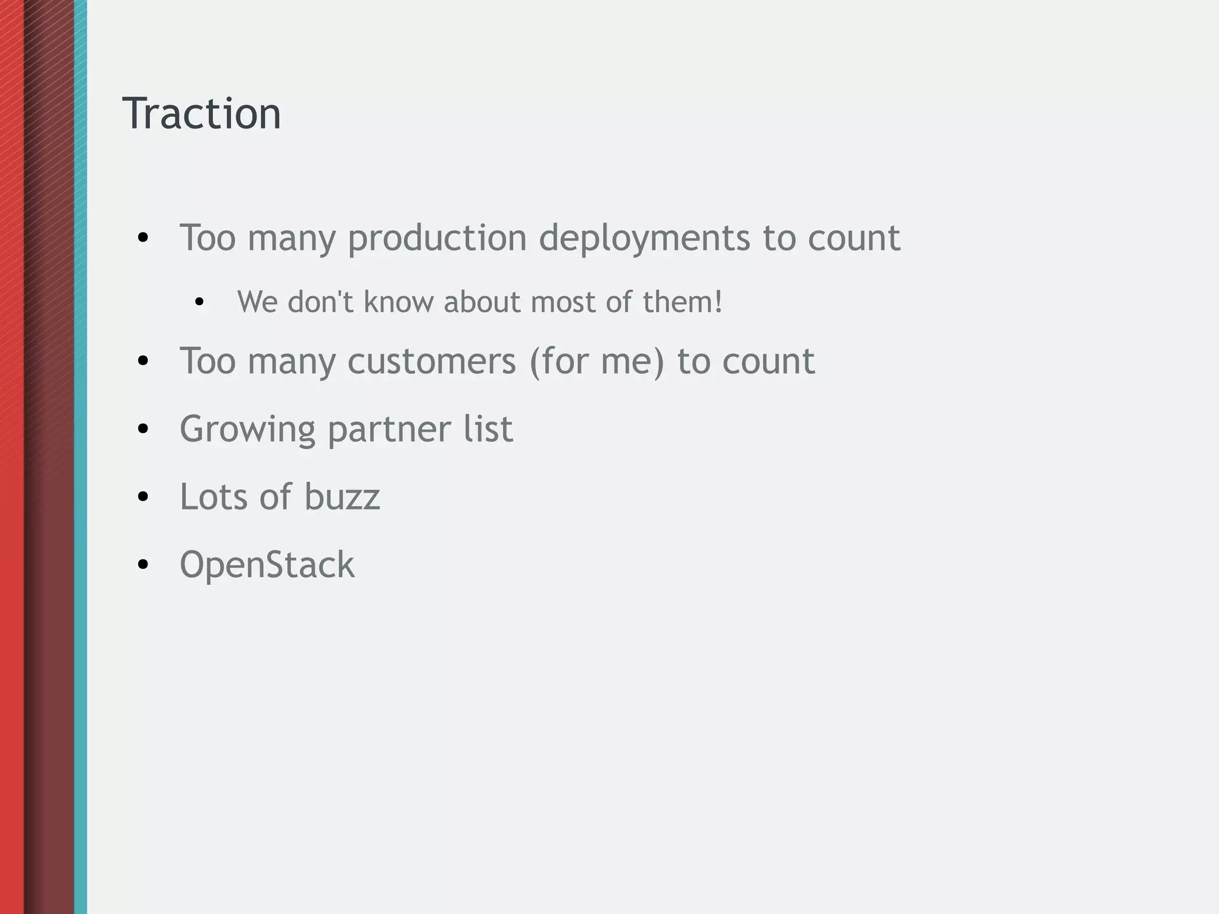Screen dimensions: 1219x914
Task: Click the "Lots of buzz" line
Action: [280, 496]
